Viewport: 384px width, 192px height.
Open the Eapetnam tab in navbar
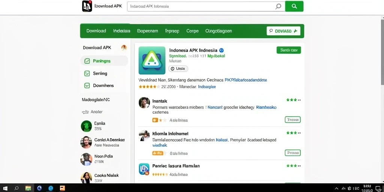pyautogui.click(x=147, y=31)
